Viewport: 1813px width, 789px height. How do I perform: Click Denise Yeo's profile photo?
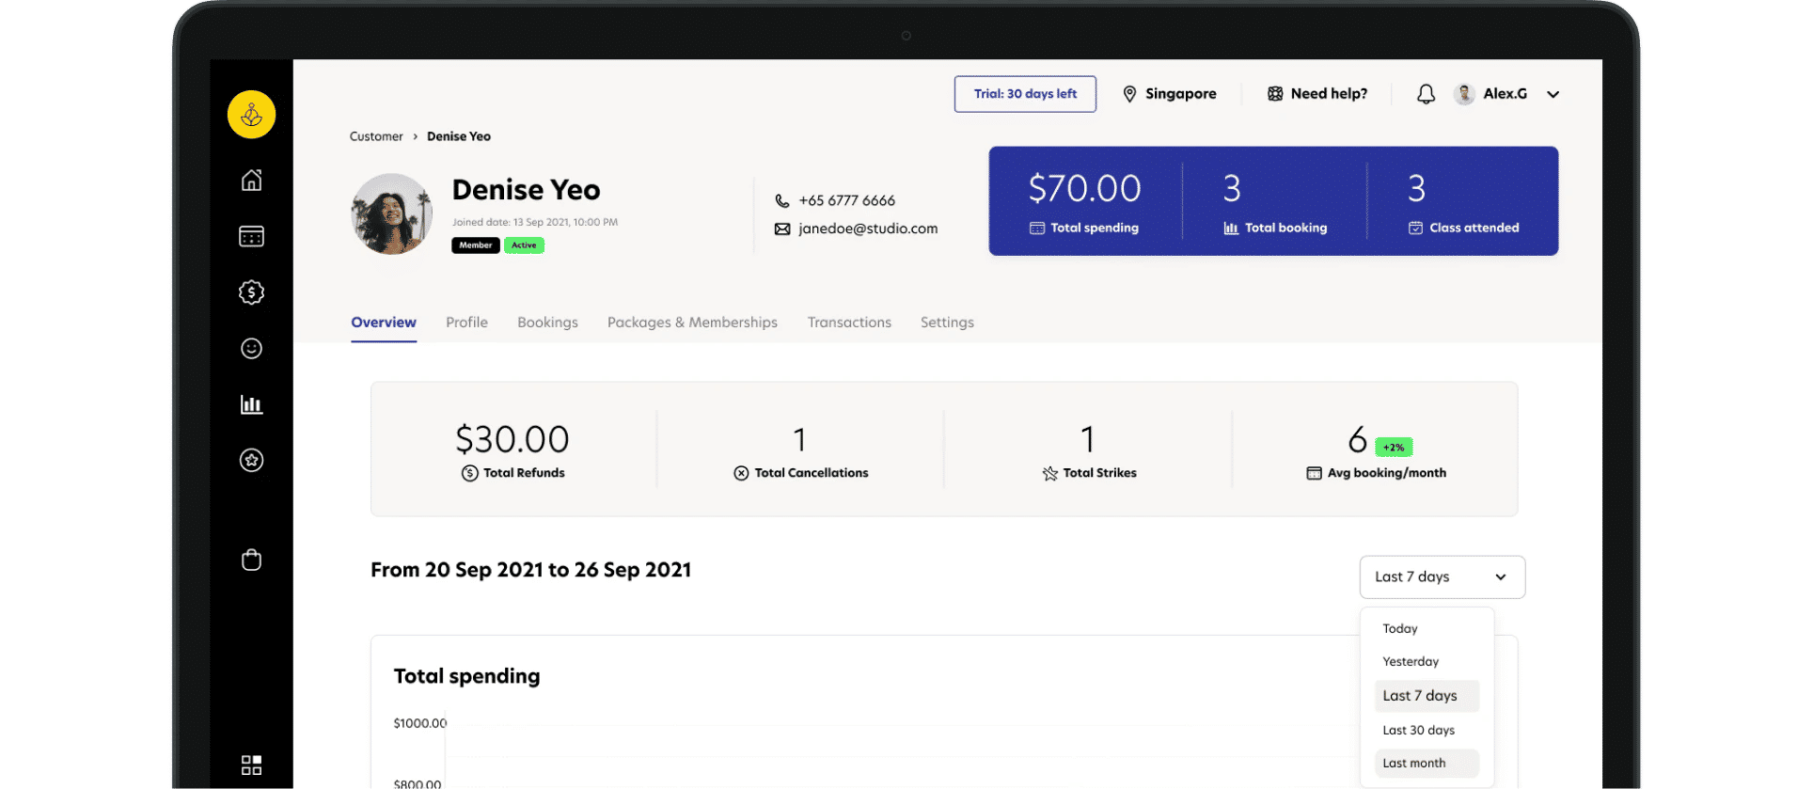tap(391, 213)
